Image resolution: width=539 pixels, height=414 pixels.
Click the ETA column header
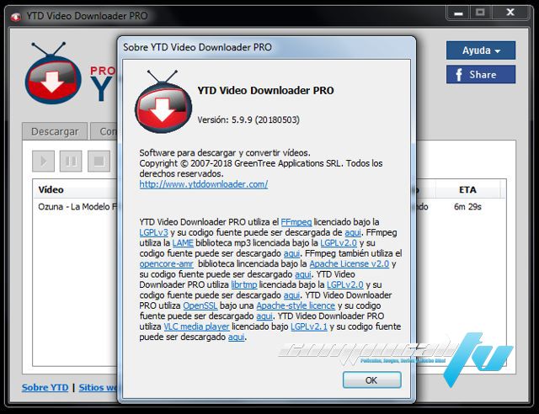pos(468,189)
